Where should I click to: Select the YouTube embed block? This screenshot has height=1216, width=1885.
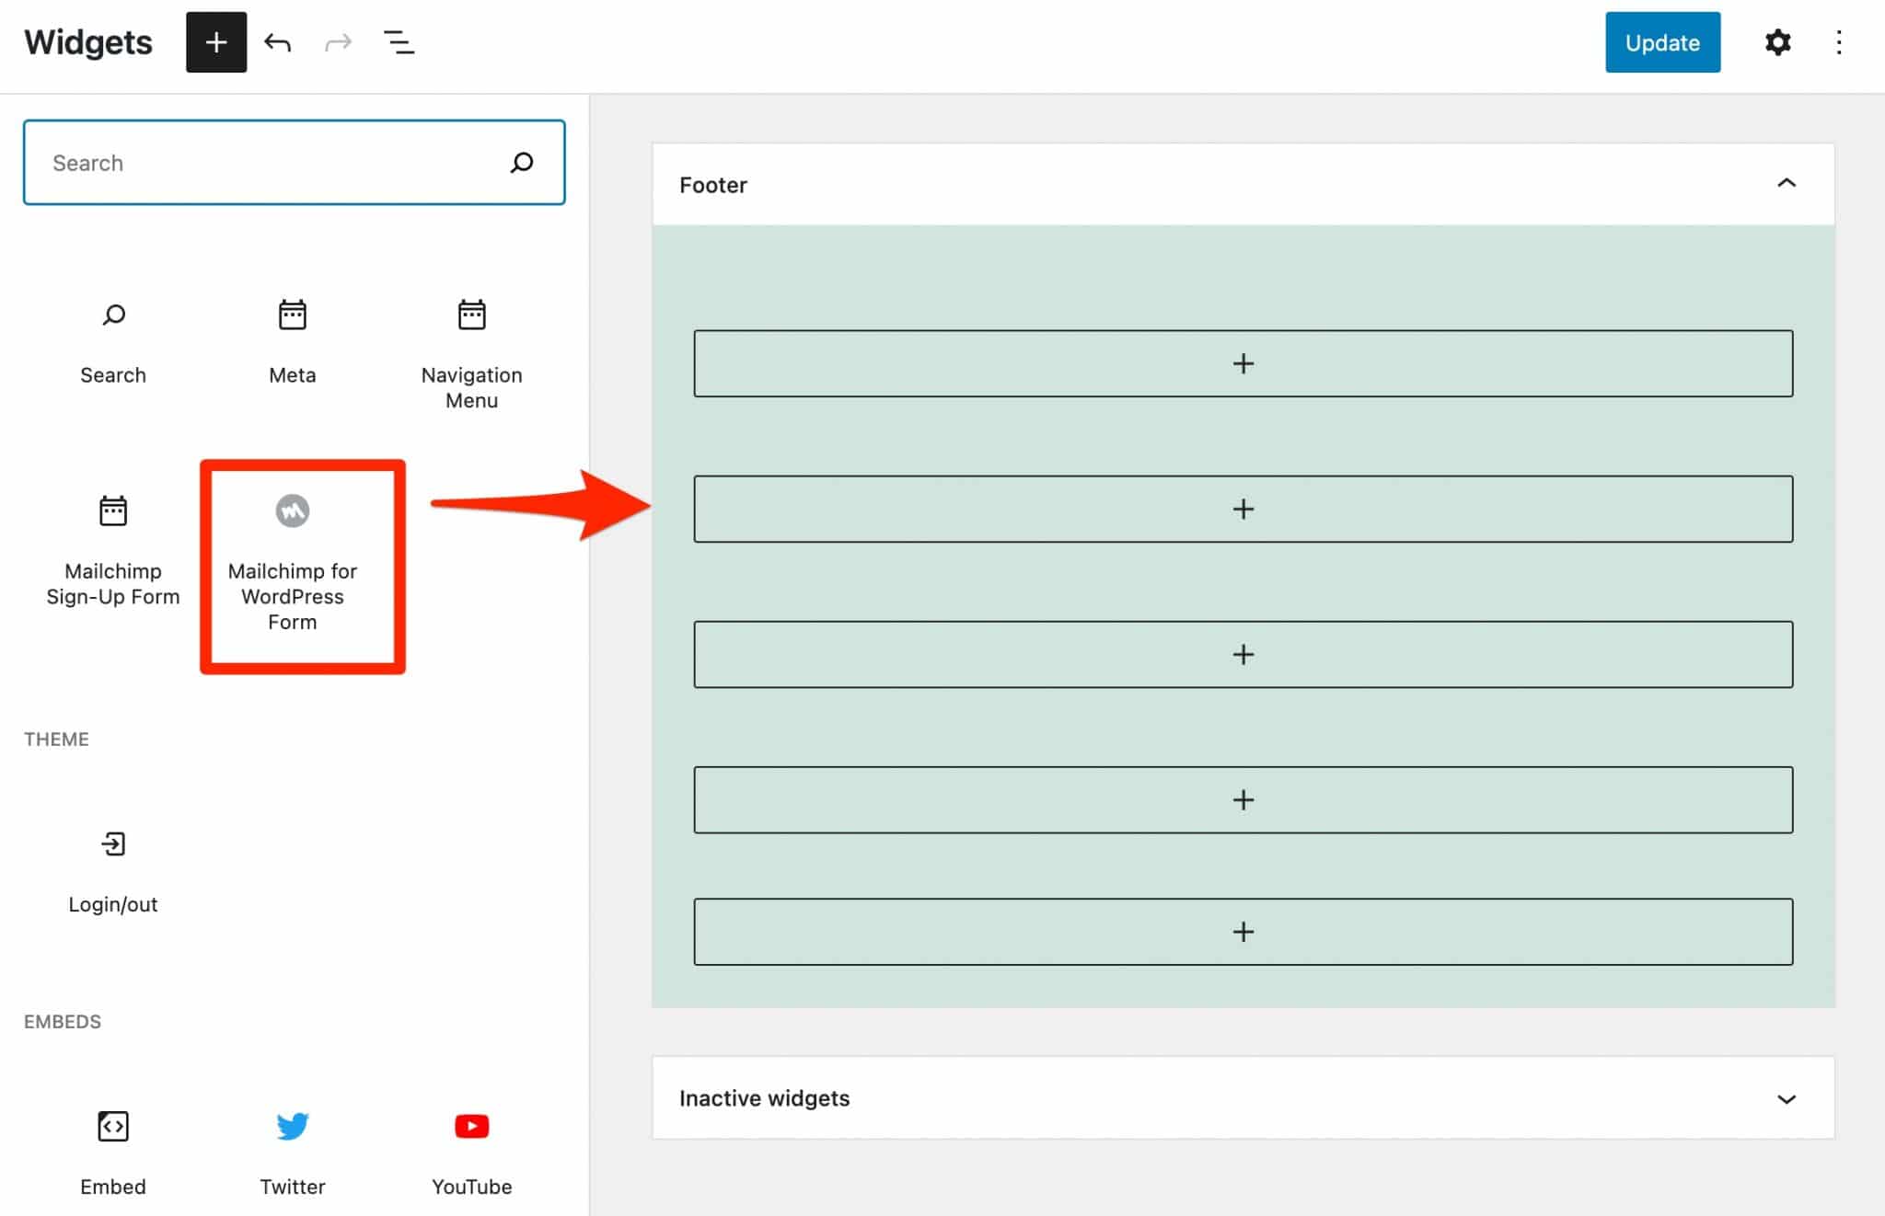pyautogui.click(x=472, y=1154)
